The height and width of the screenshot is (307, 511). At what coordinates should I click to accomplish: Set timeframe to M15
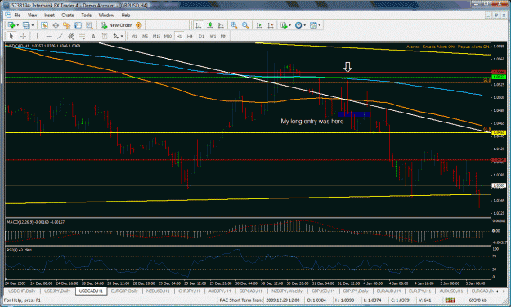(x=156, y=36)
